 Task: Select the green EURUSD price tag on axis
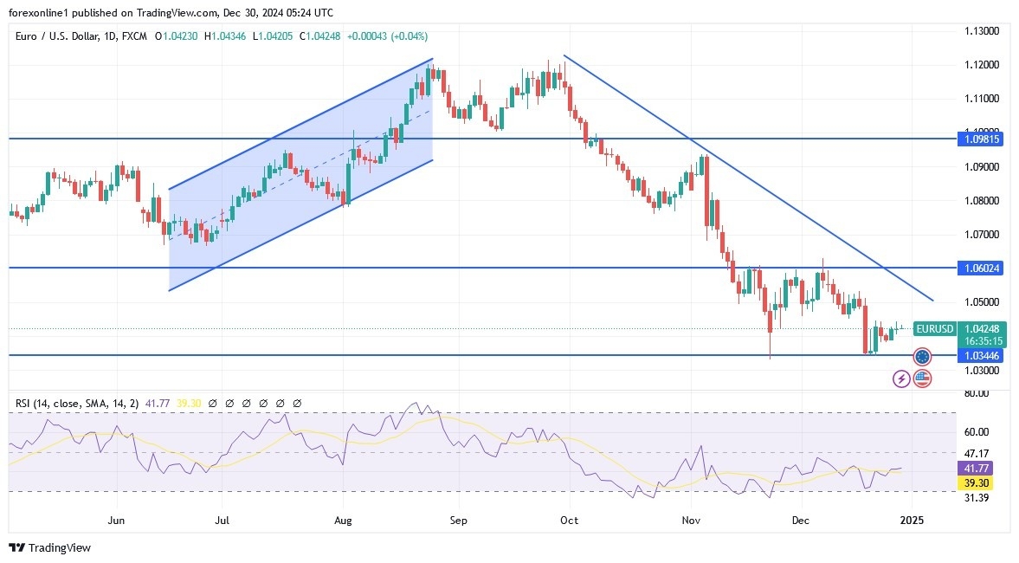933,329
